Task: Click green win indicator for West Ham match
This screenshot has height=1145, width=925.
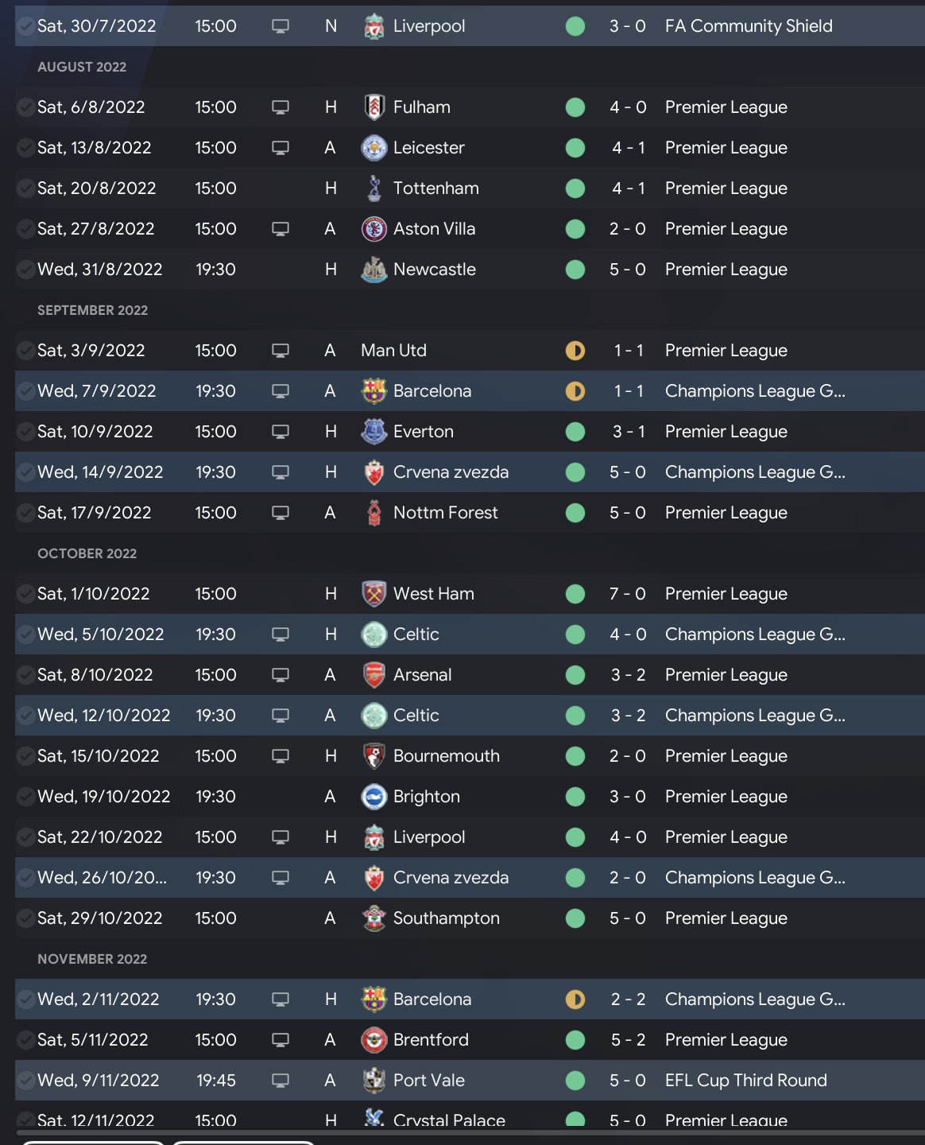Action: 575,594
